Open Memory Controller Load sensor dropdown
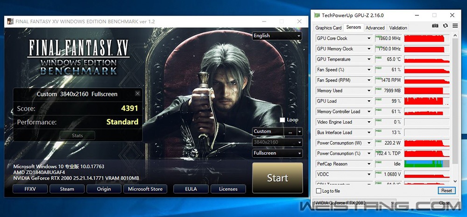The height and width of the screenshot is (217, 467). [x=369, y=112]
